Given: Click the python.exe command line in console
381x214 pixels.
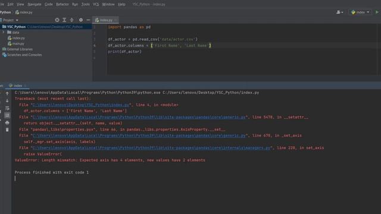Looking at the screenshot, I should coord(137,93).
